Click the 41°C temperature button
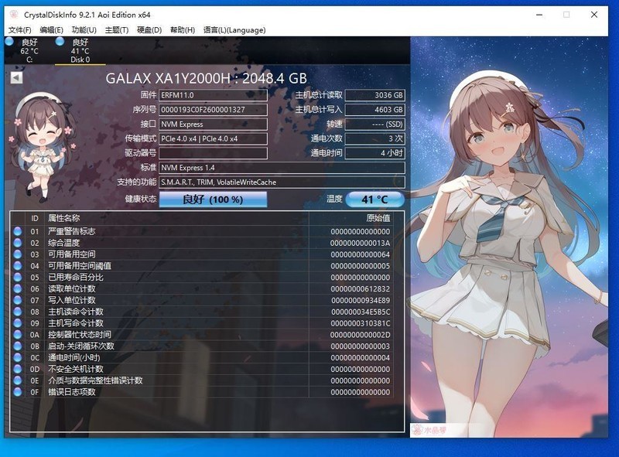The height and width of the screenshot is (457, 619). (372, 200)
